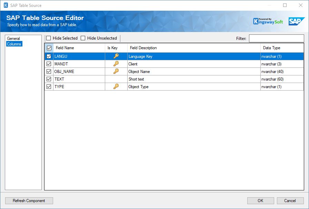
Task: Click inside the Filter input field
Action: 276,38
